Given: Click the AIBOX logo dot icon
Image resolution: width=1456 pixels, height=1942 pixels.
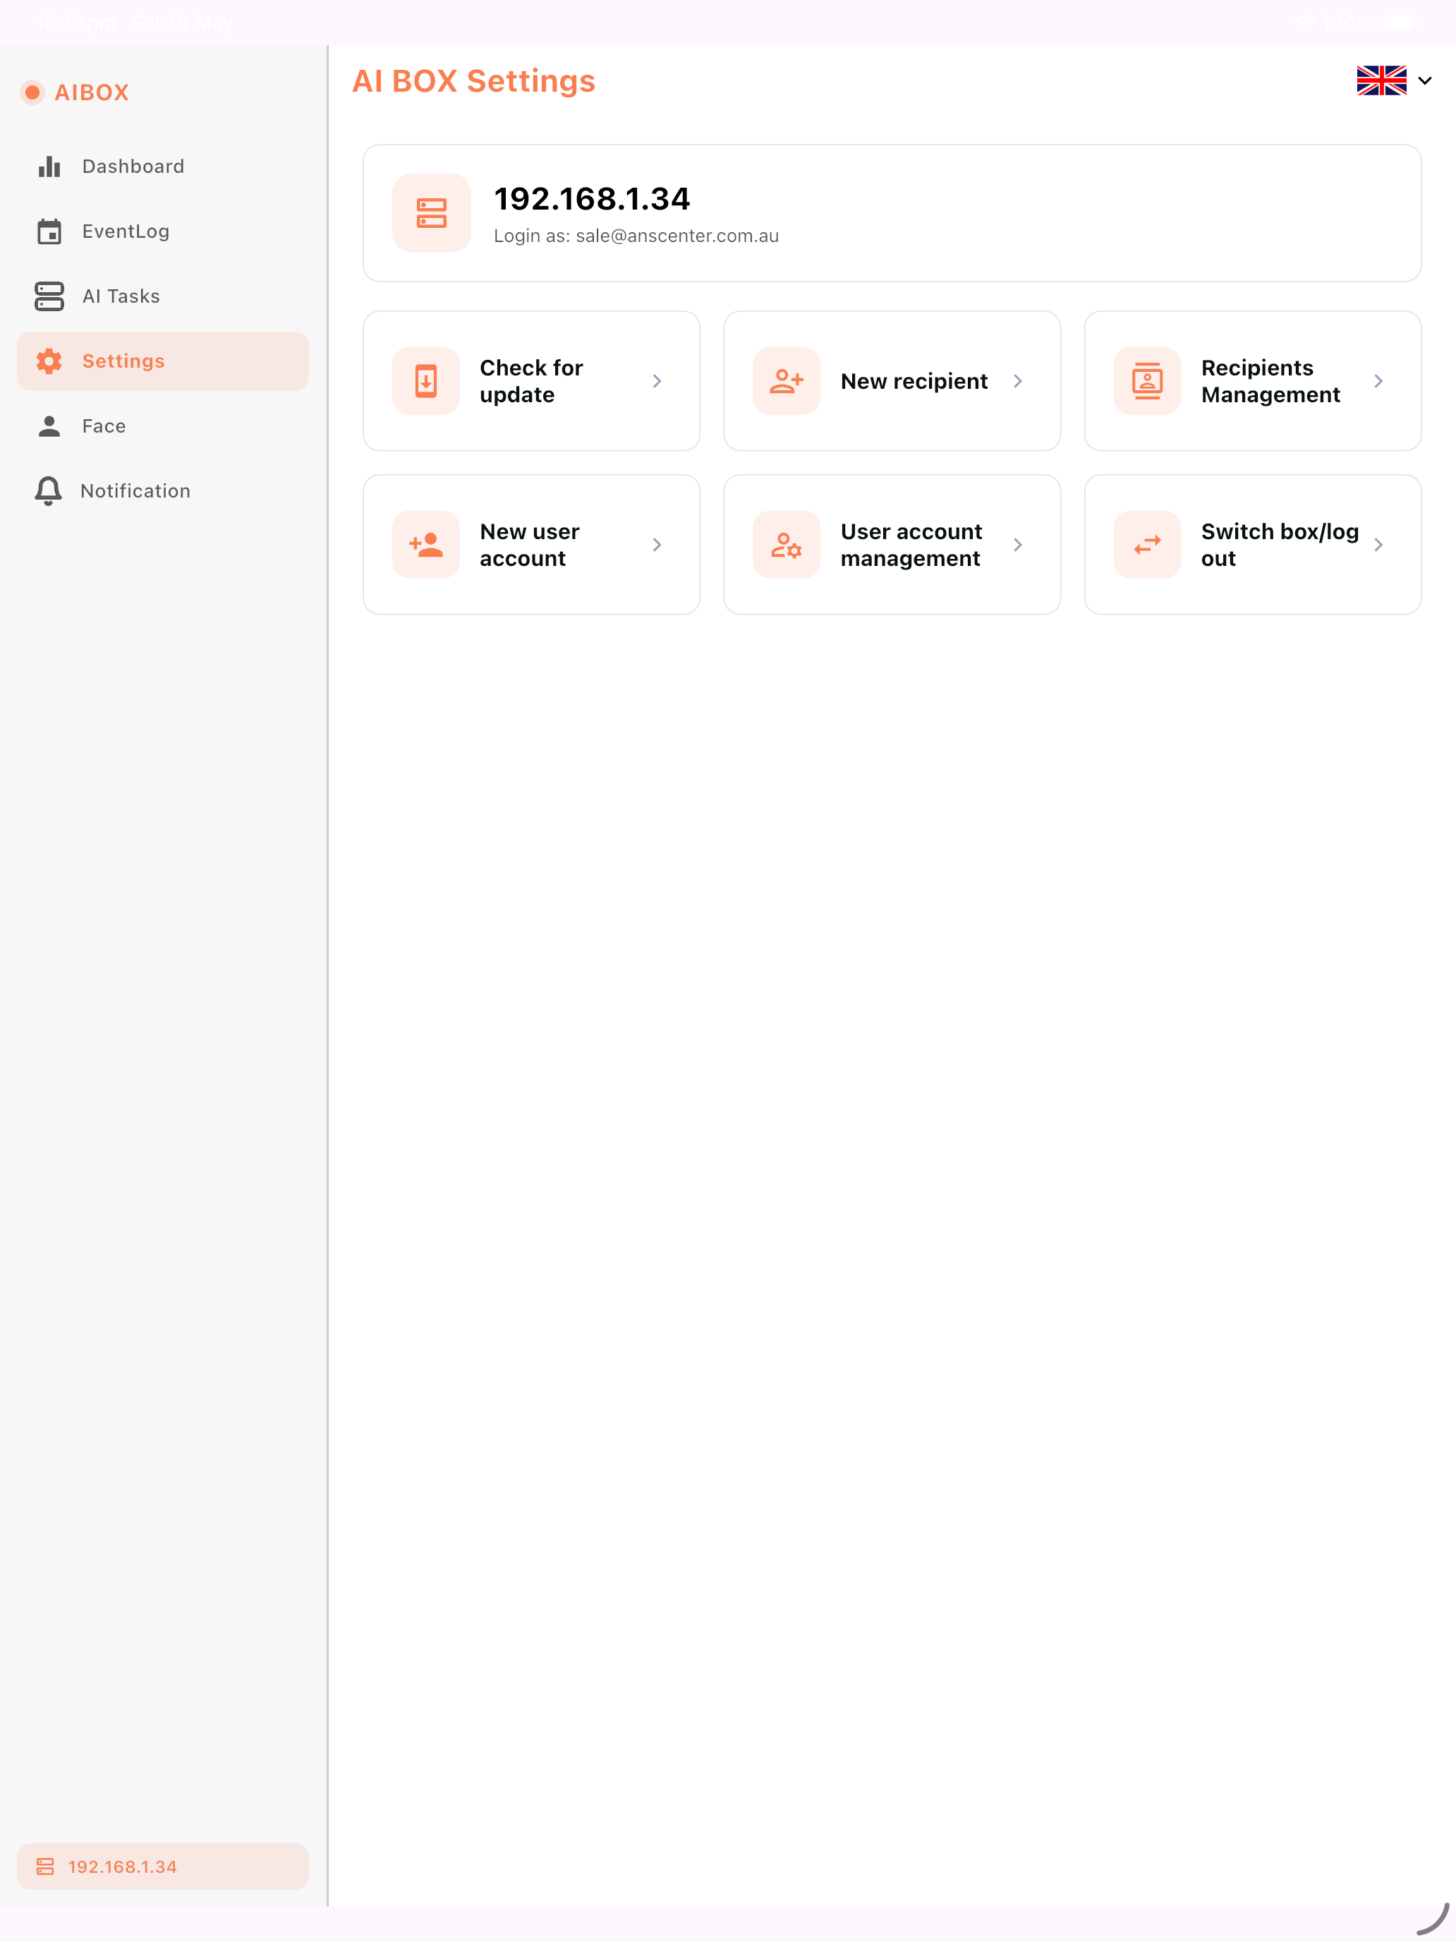Looking at the screenshot, I should (x=32, y=92).
